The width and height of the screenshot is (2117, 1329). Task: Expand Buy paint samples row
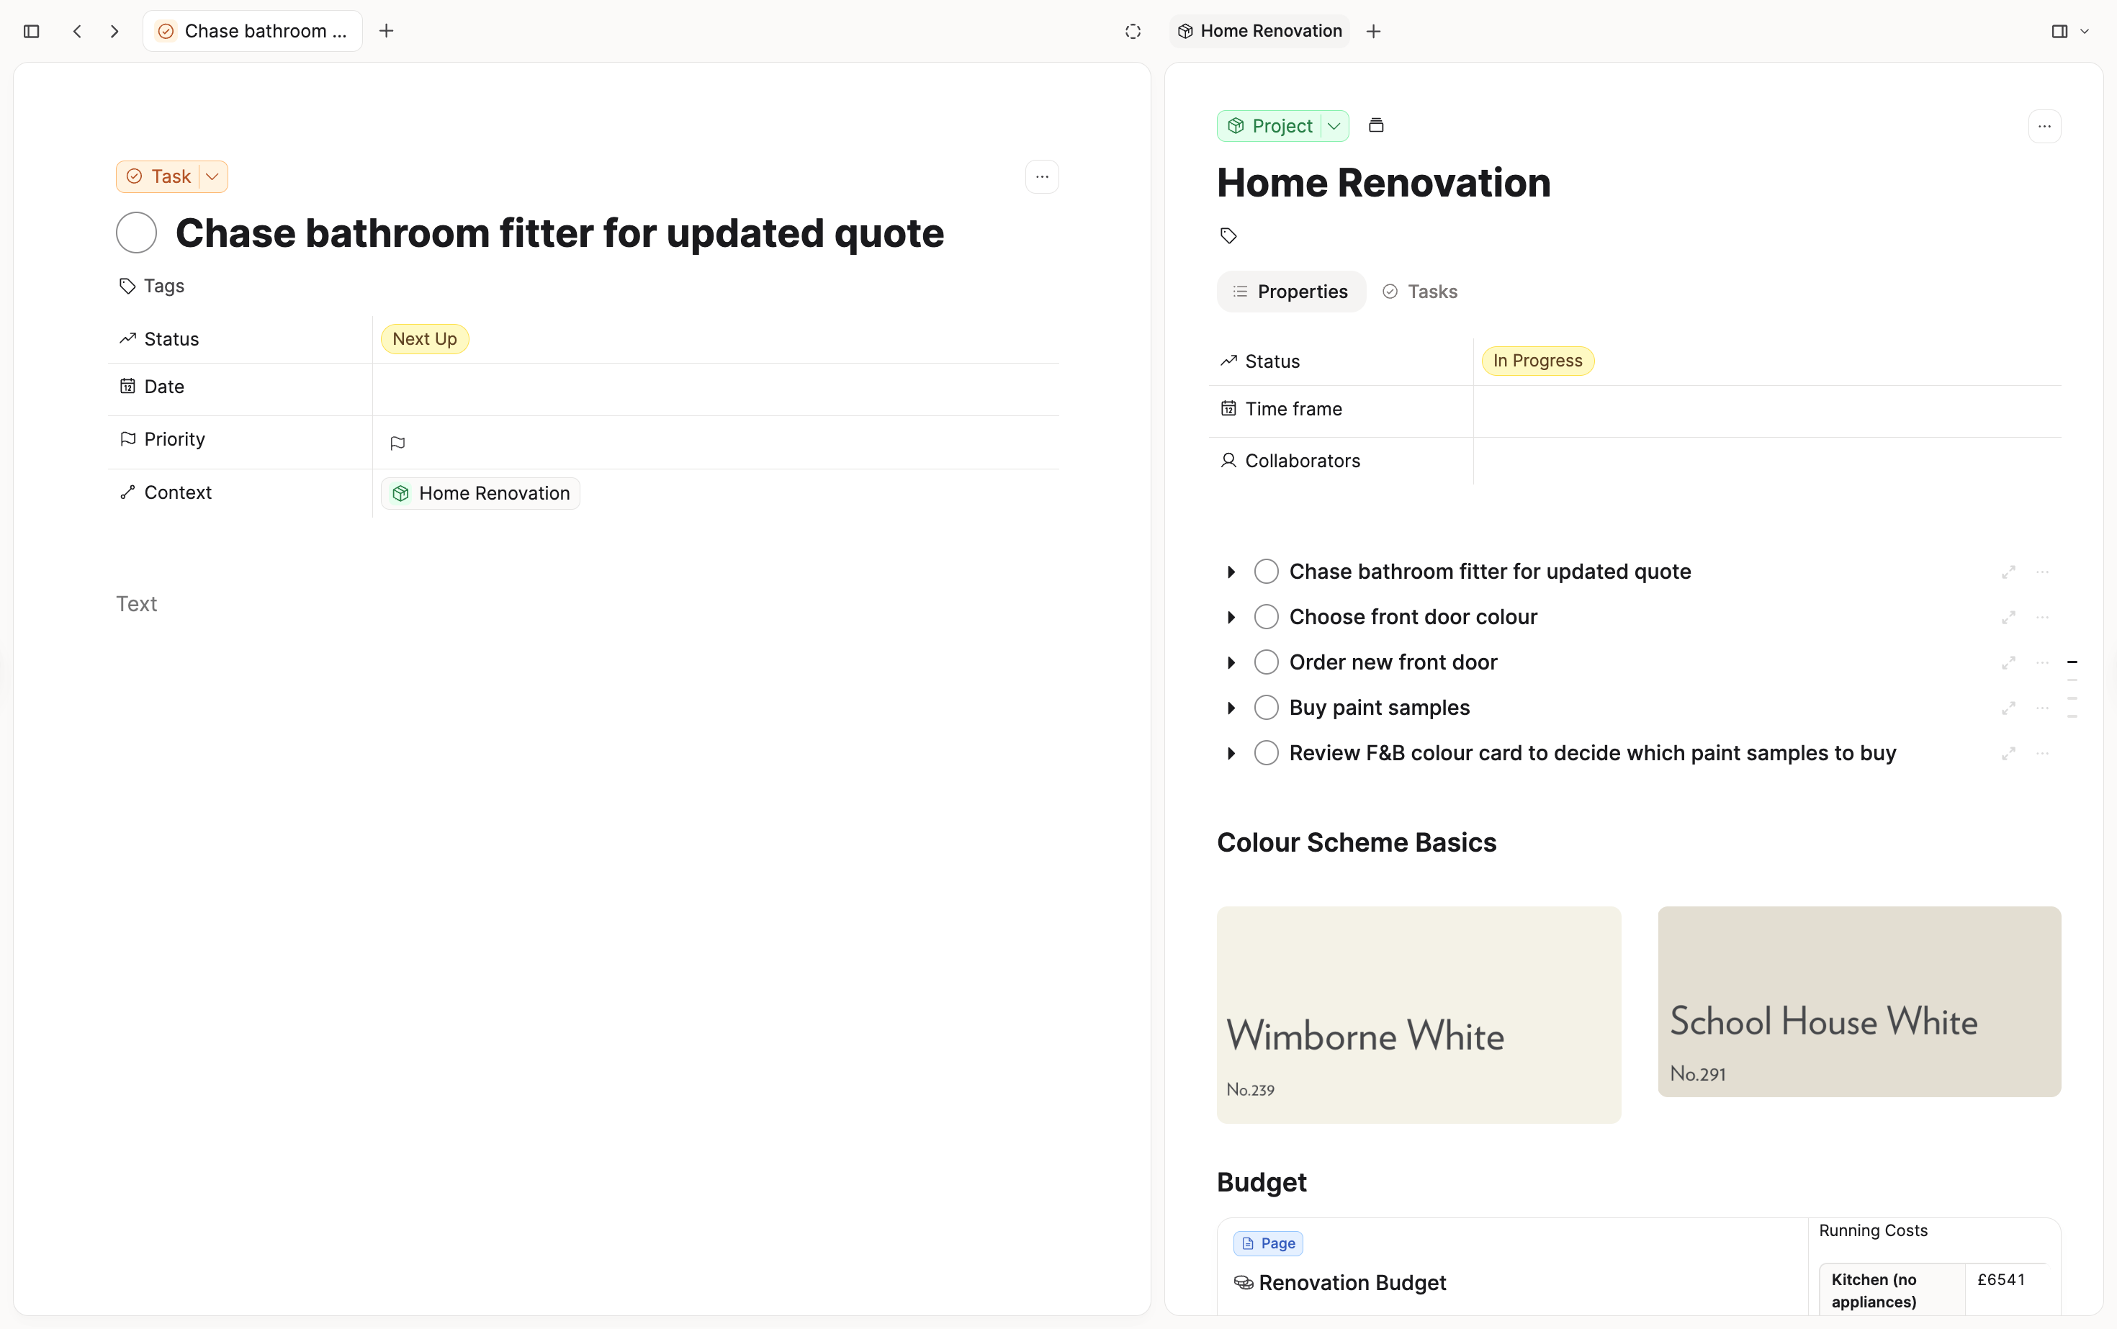tap(1231, 708)
